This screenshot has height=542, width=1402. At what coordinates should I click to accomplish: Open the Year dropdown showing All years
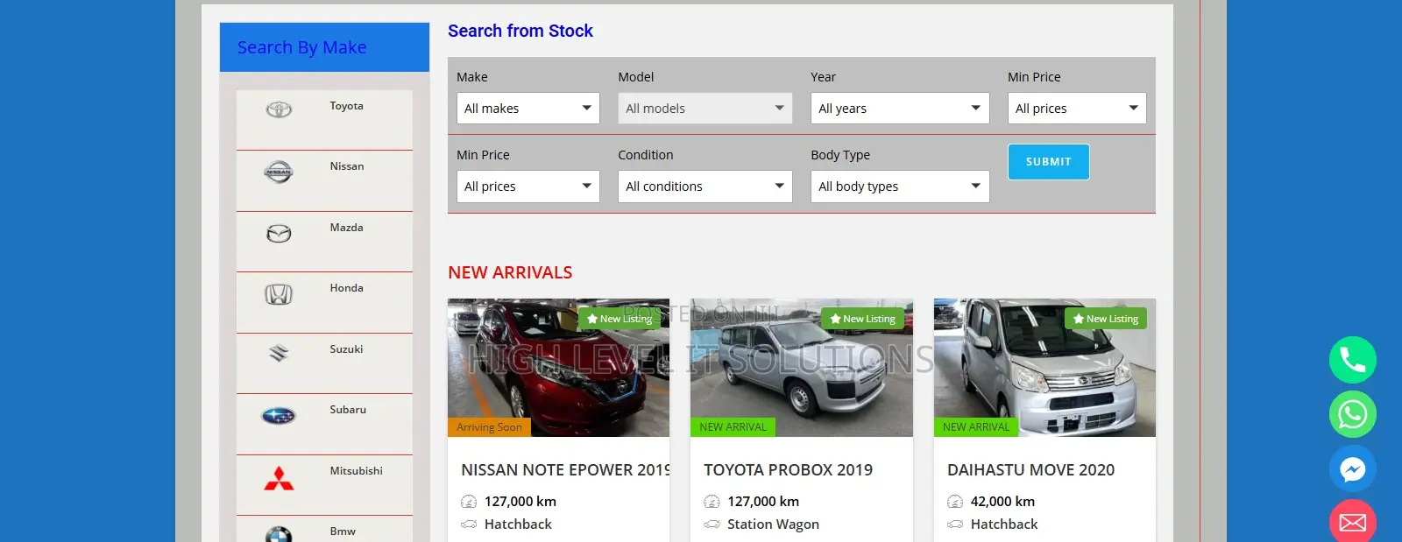click(900, 109)
